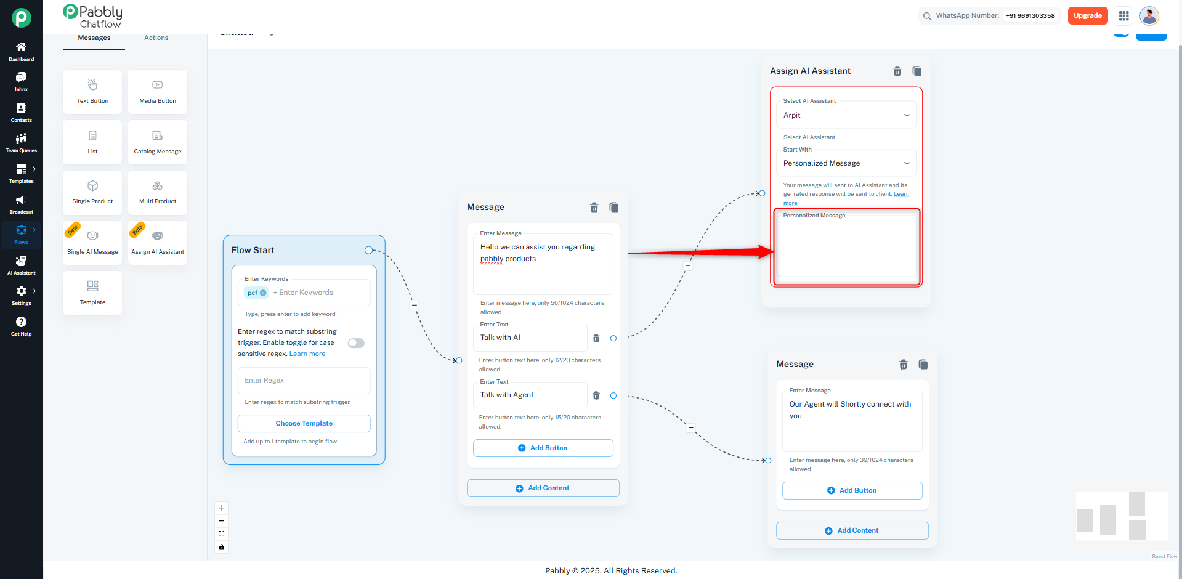Delete the middle Message node
The height and width of the screenshot is (579, 1182).
[x=594, y=208]
